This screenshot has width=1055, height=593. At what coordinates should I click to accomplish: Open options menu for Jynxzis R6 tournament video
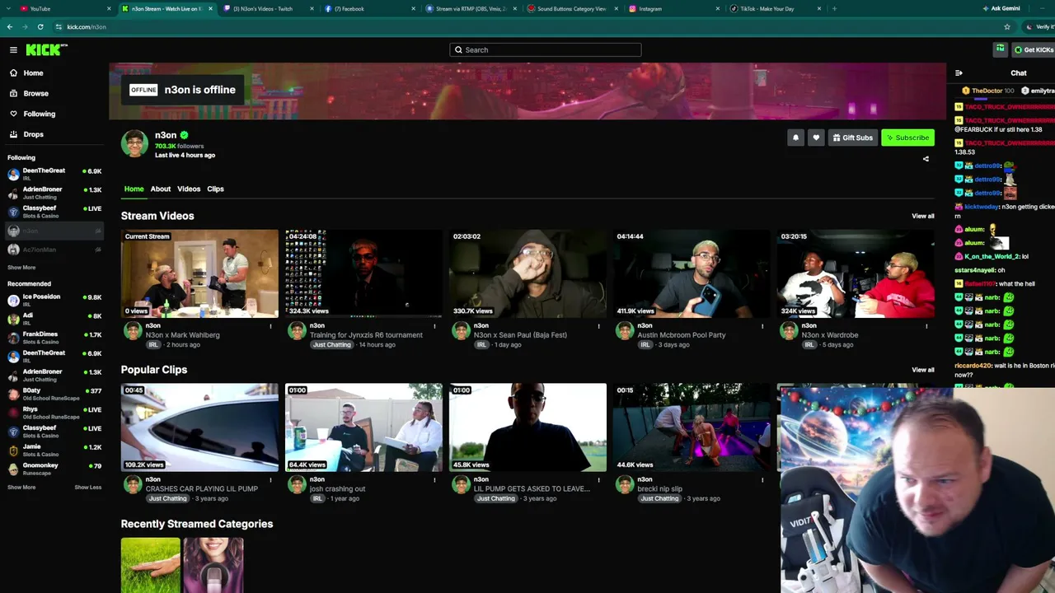(x=434, y=327)
